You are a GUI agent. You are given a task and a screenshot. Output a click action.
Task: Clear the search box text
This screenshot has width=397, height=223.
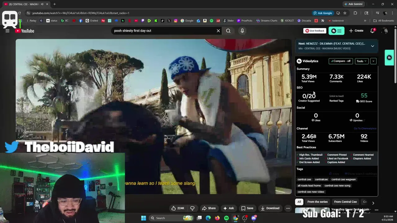point(218,31)
